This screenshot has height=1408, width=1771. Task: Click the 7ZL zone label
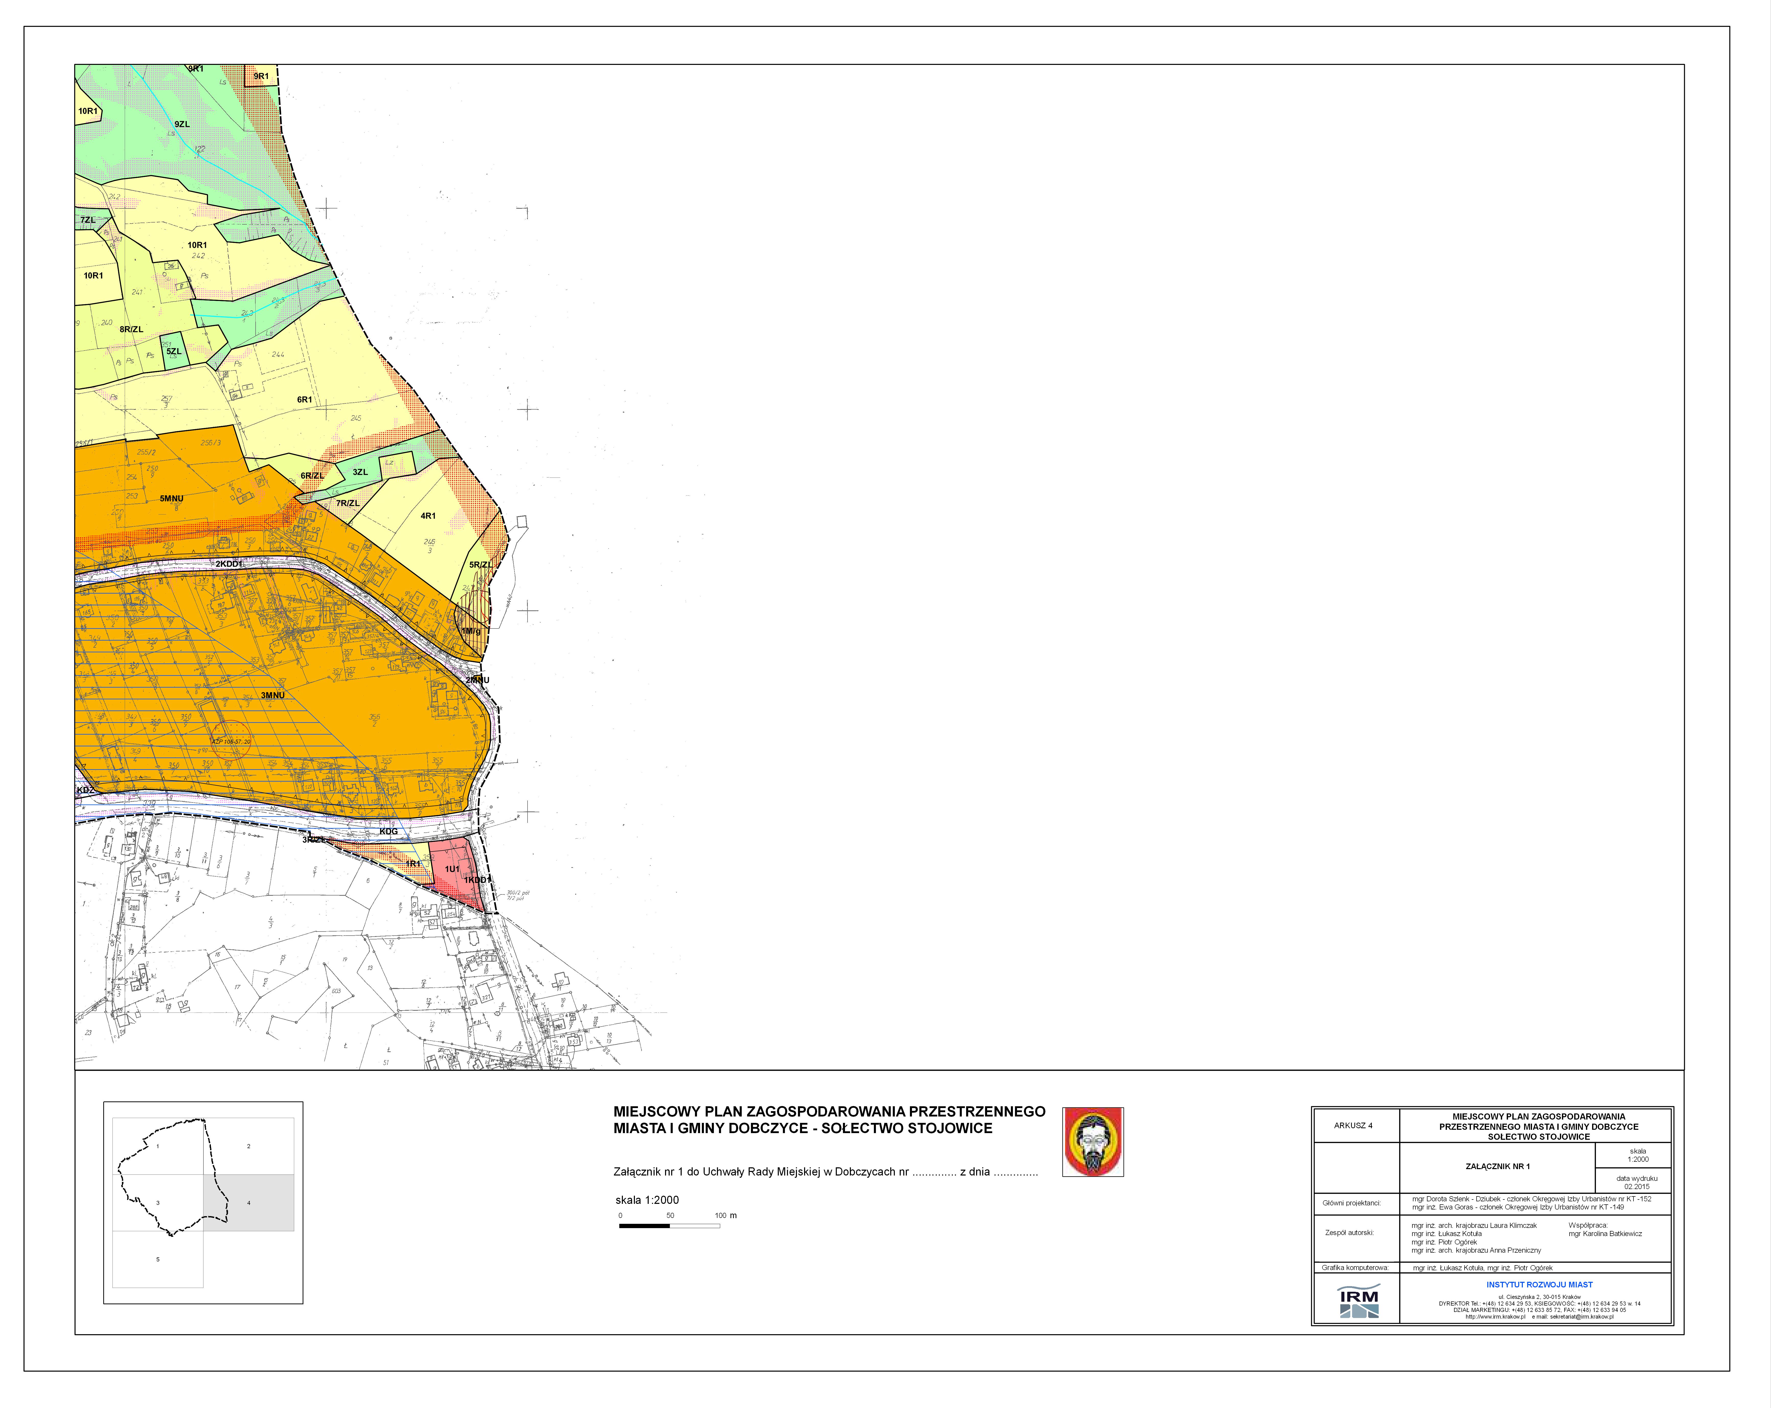(88, 220)
